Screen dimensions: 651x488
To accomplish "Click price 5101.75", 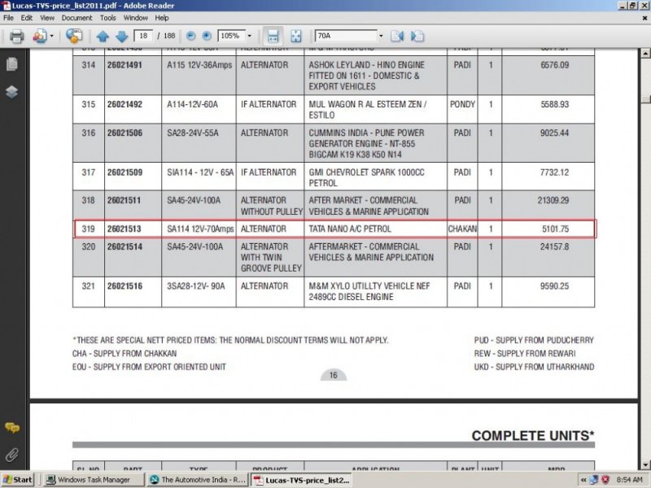I will pos(555,229).
